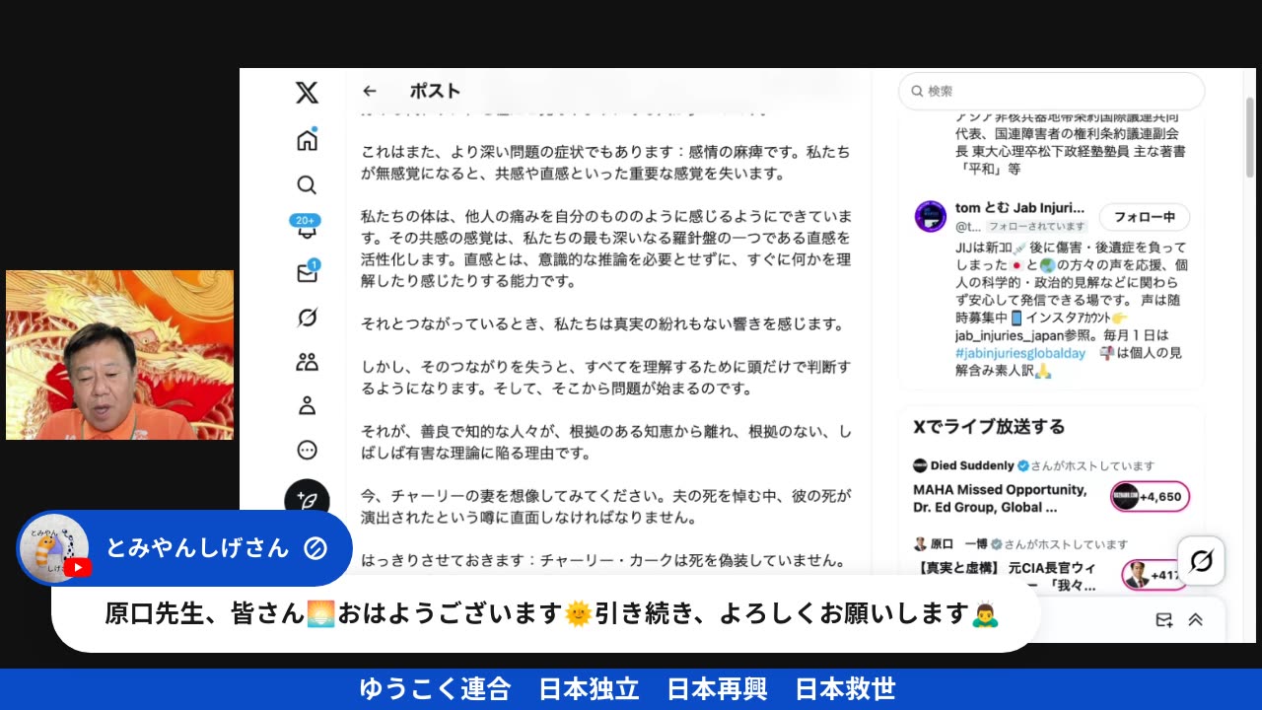This screenshot has height=710, width=1262.
Task: Click paragraph starting しかし、そのつながりを失うと
Action: click(605, 378)
